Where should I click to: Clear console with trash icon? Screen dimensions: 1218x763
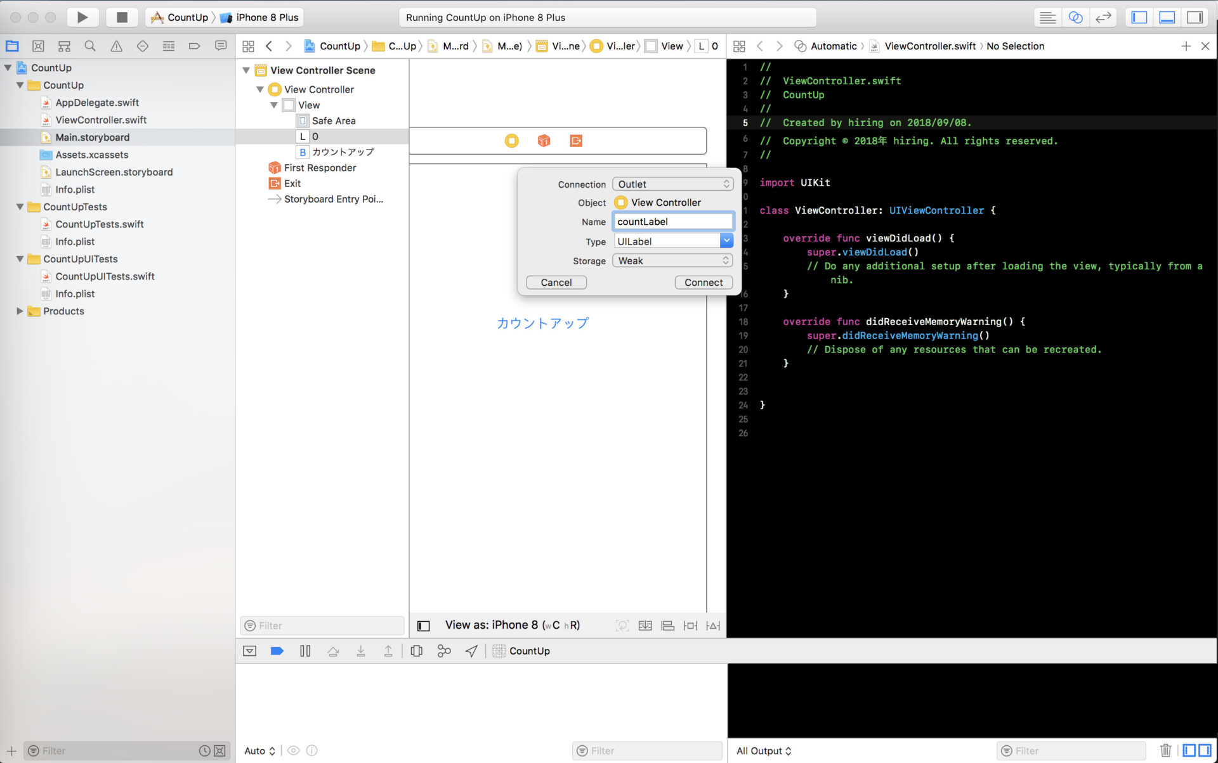click(x=1166, y=751)
